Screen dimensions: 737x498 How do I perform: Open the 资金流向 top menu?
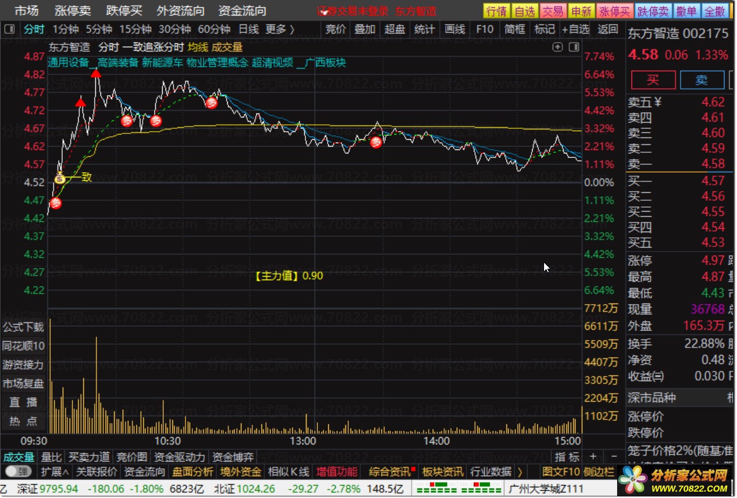[242, 10]
